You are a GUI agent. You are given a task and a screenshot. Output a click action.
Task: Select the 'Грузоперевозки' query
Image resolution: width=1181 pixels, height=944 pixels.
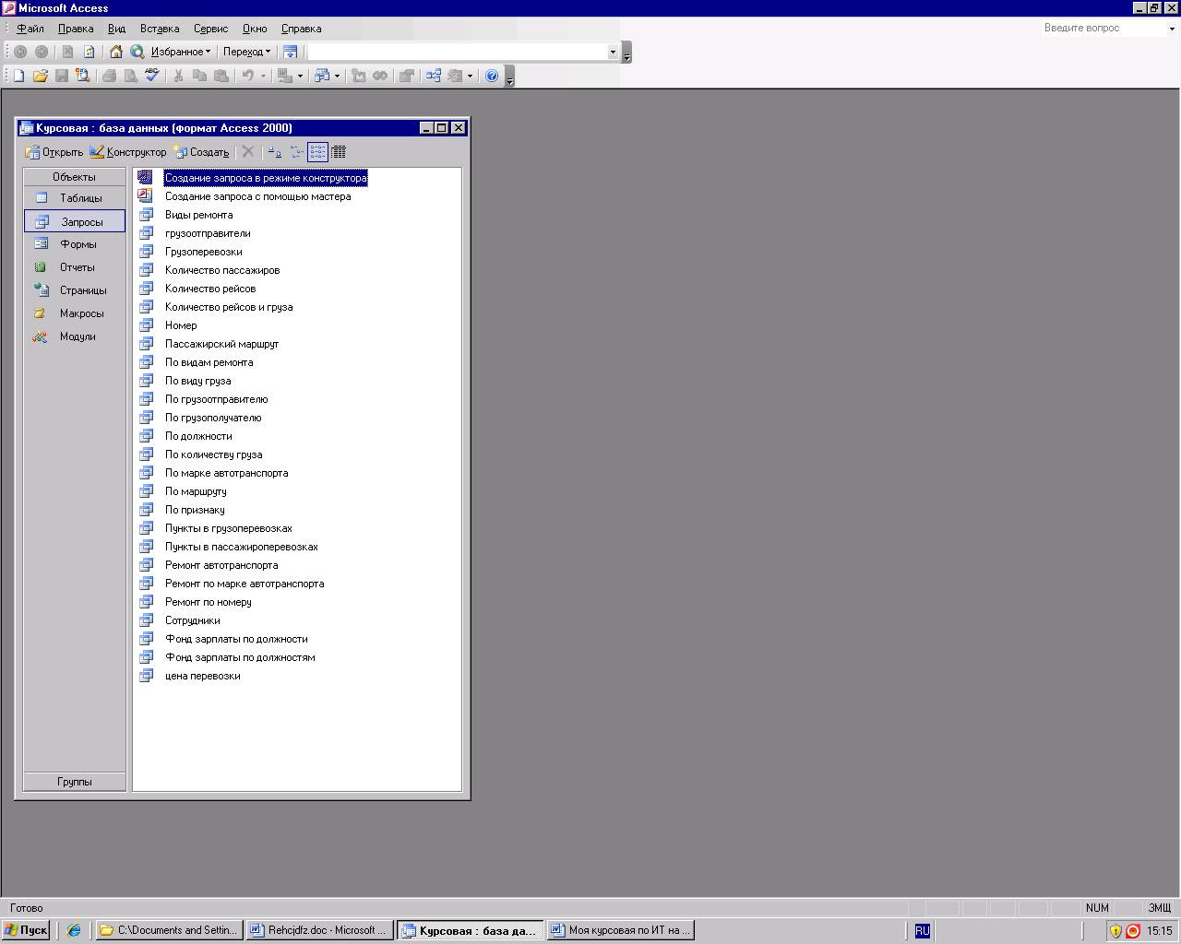(x=204, y=252)
